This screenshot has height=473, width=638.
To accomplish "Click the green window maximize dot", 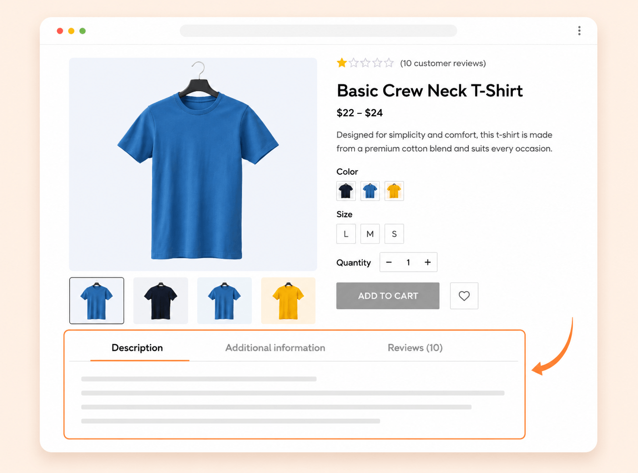I will point(83,31).
